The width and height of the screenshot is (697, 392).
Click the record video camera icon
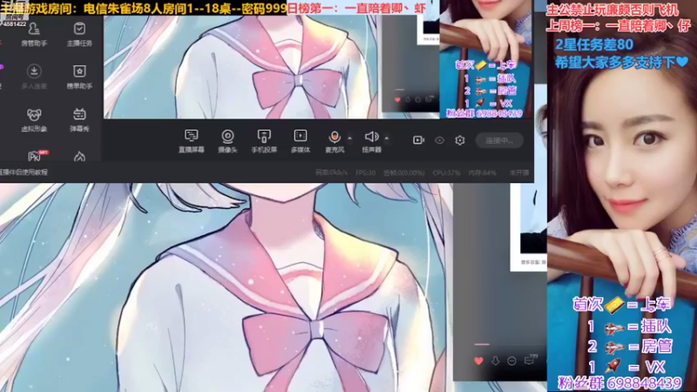418,140
